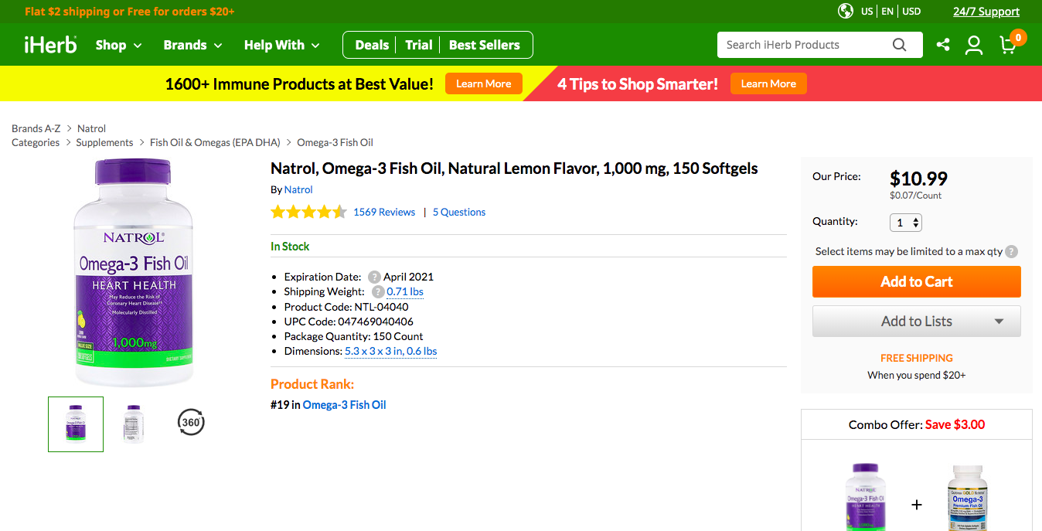1042x531 pixels.
Task: Click the globe region icon
Action: [x=846, y=11]
